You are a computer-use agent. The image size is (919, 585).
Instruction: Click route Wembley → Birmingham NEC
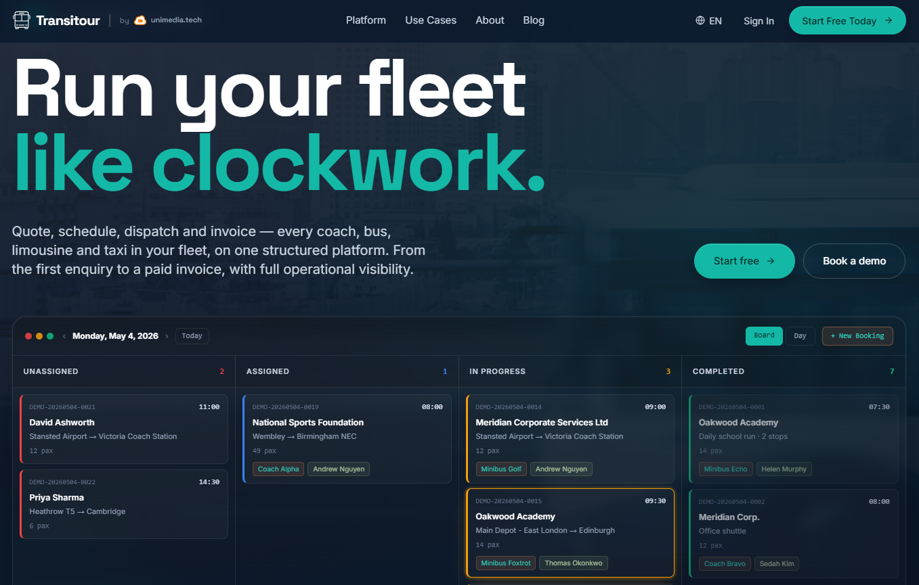(x=304, y=436)
